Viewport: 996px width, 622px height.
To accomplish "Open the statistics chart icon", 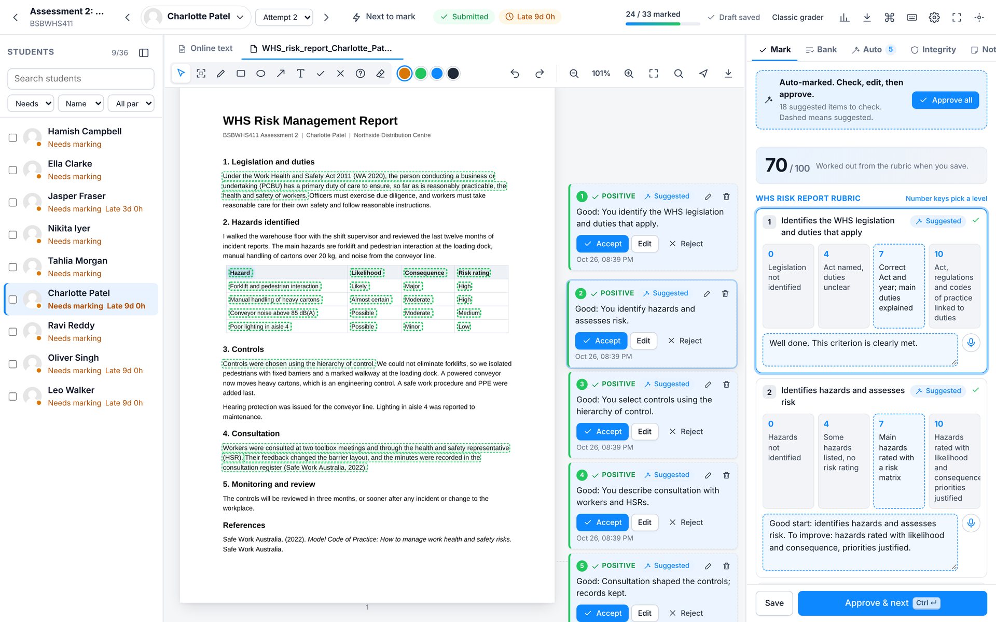I will click(845, 17).
